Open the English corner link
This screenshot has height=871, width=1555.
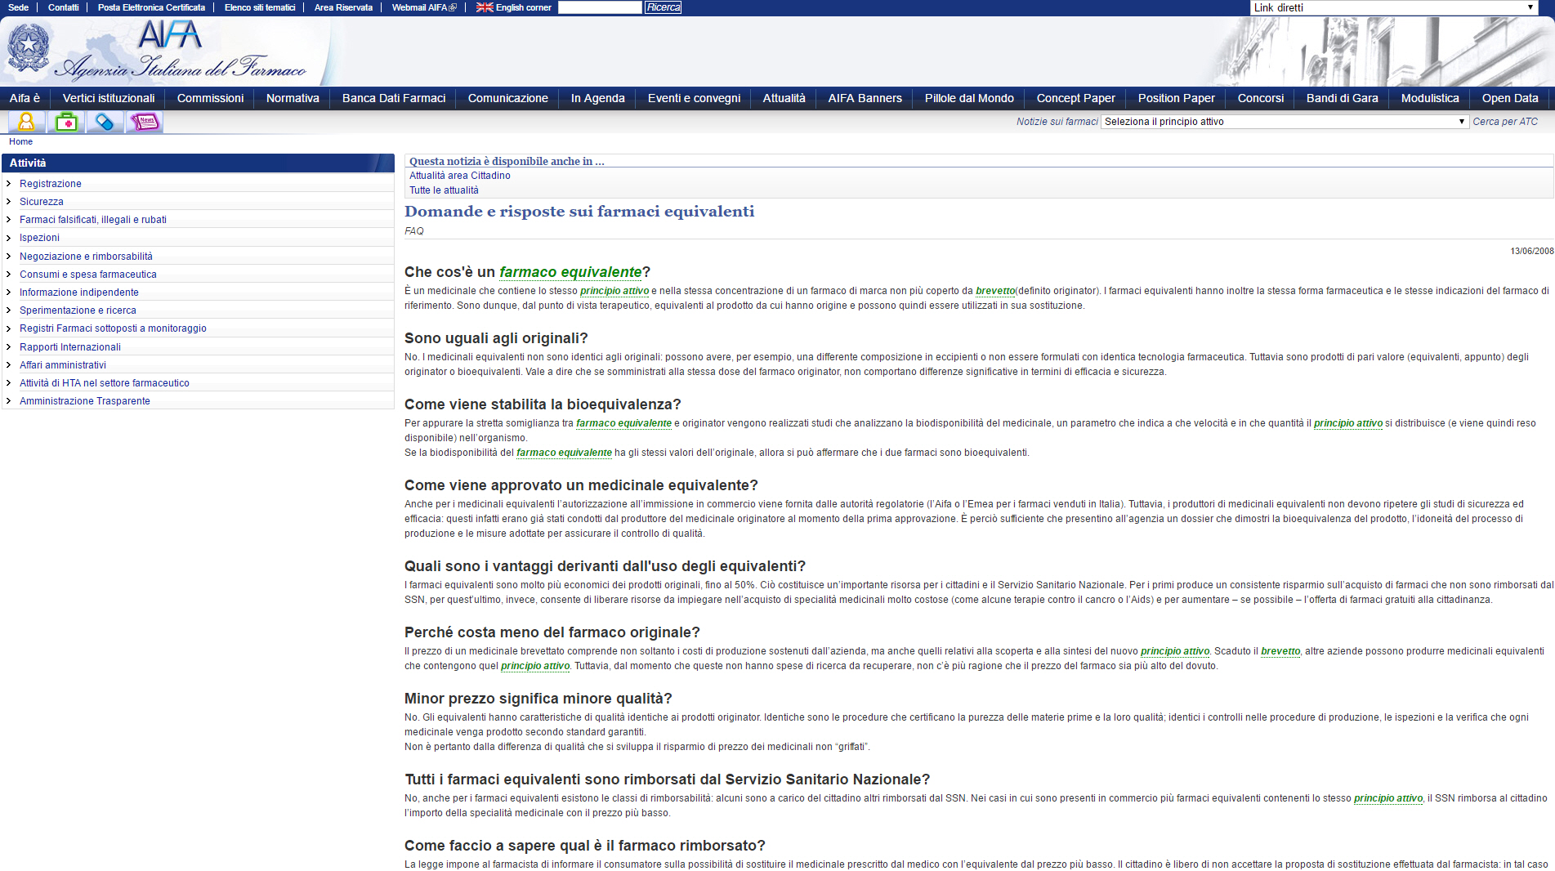[x=523, y=7]
